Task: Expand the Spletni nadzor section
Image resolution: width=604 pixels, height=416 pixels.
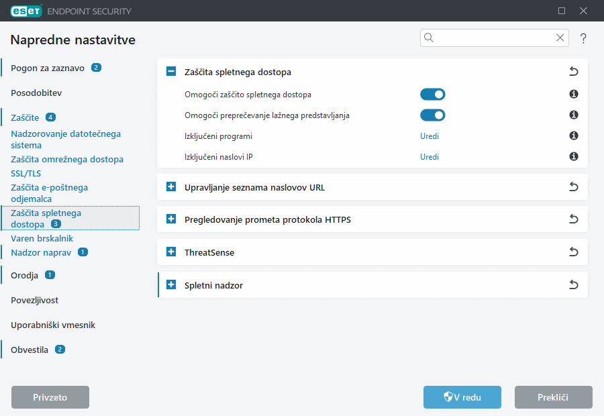Action: click(171, 285)
